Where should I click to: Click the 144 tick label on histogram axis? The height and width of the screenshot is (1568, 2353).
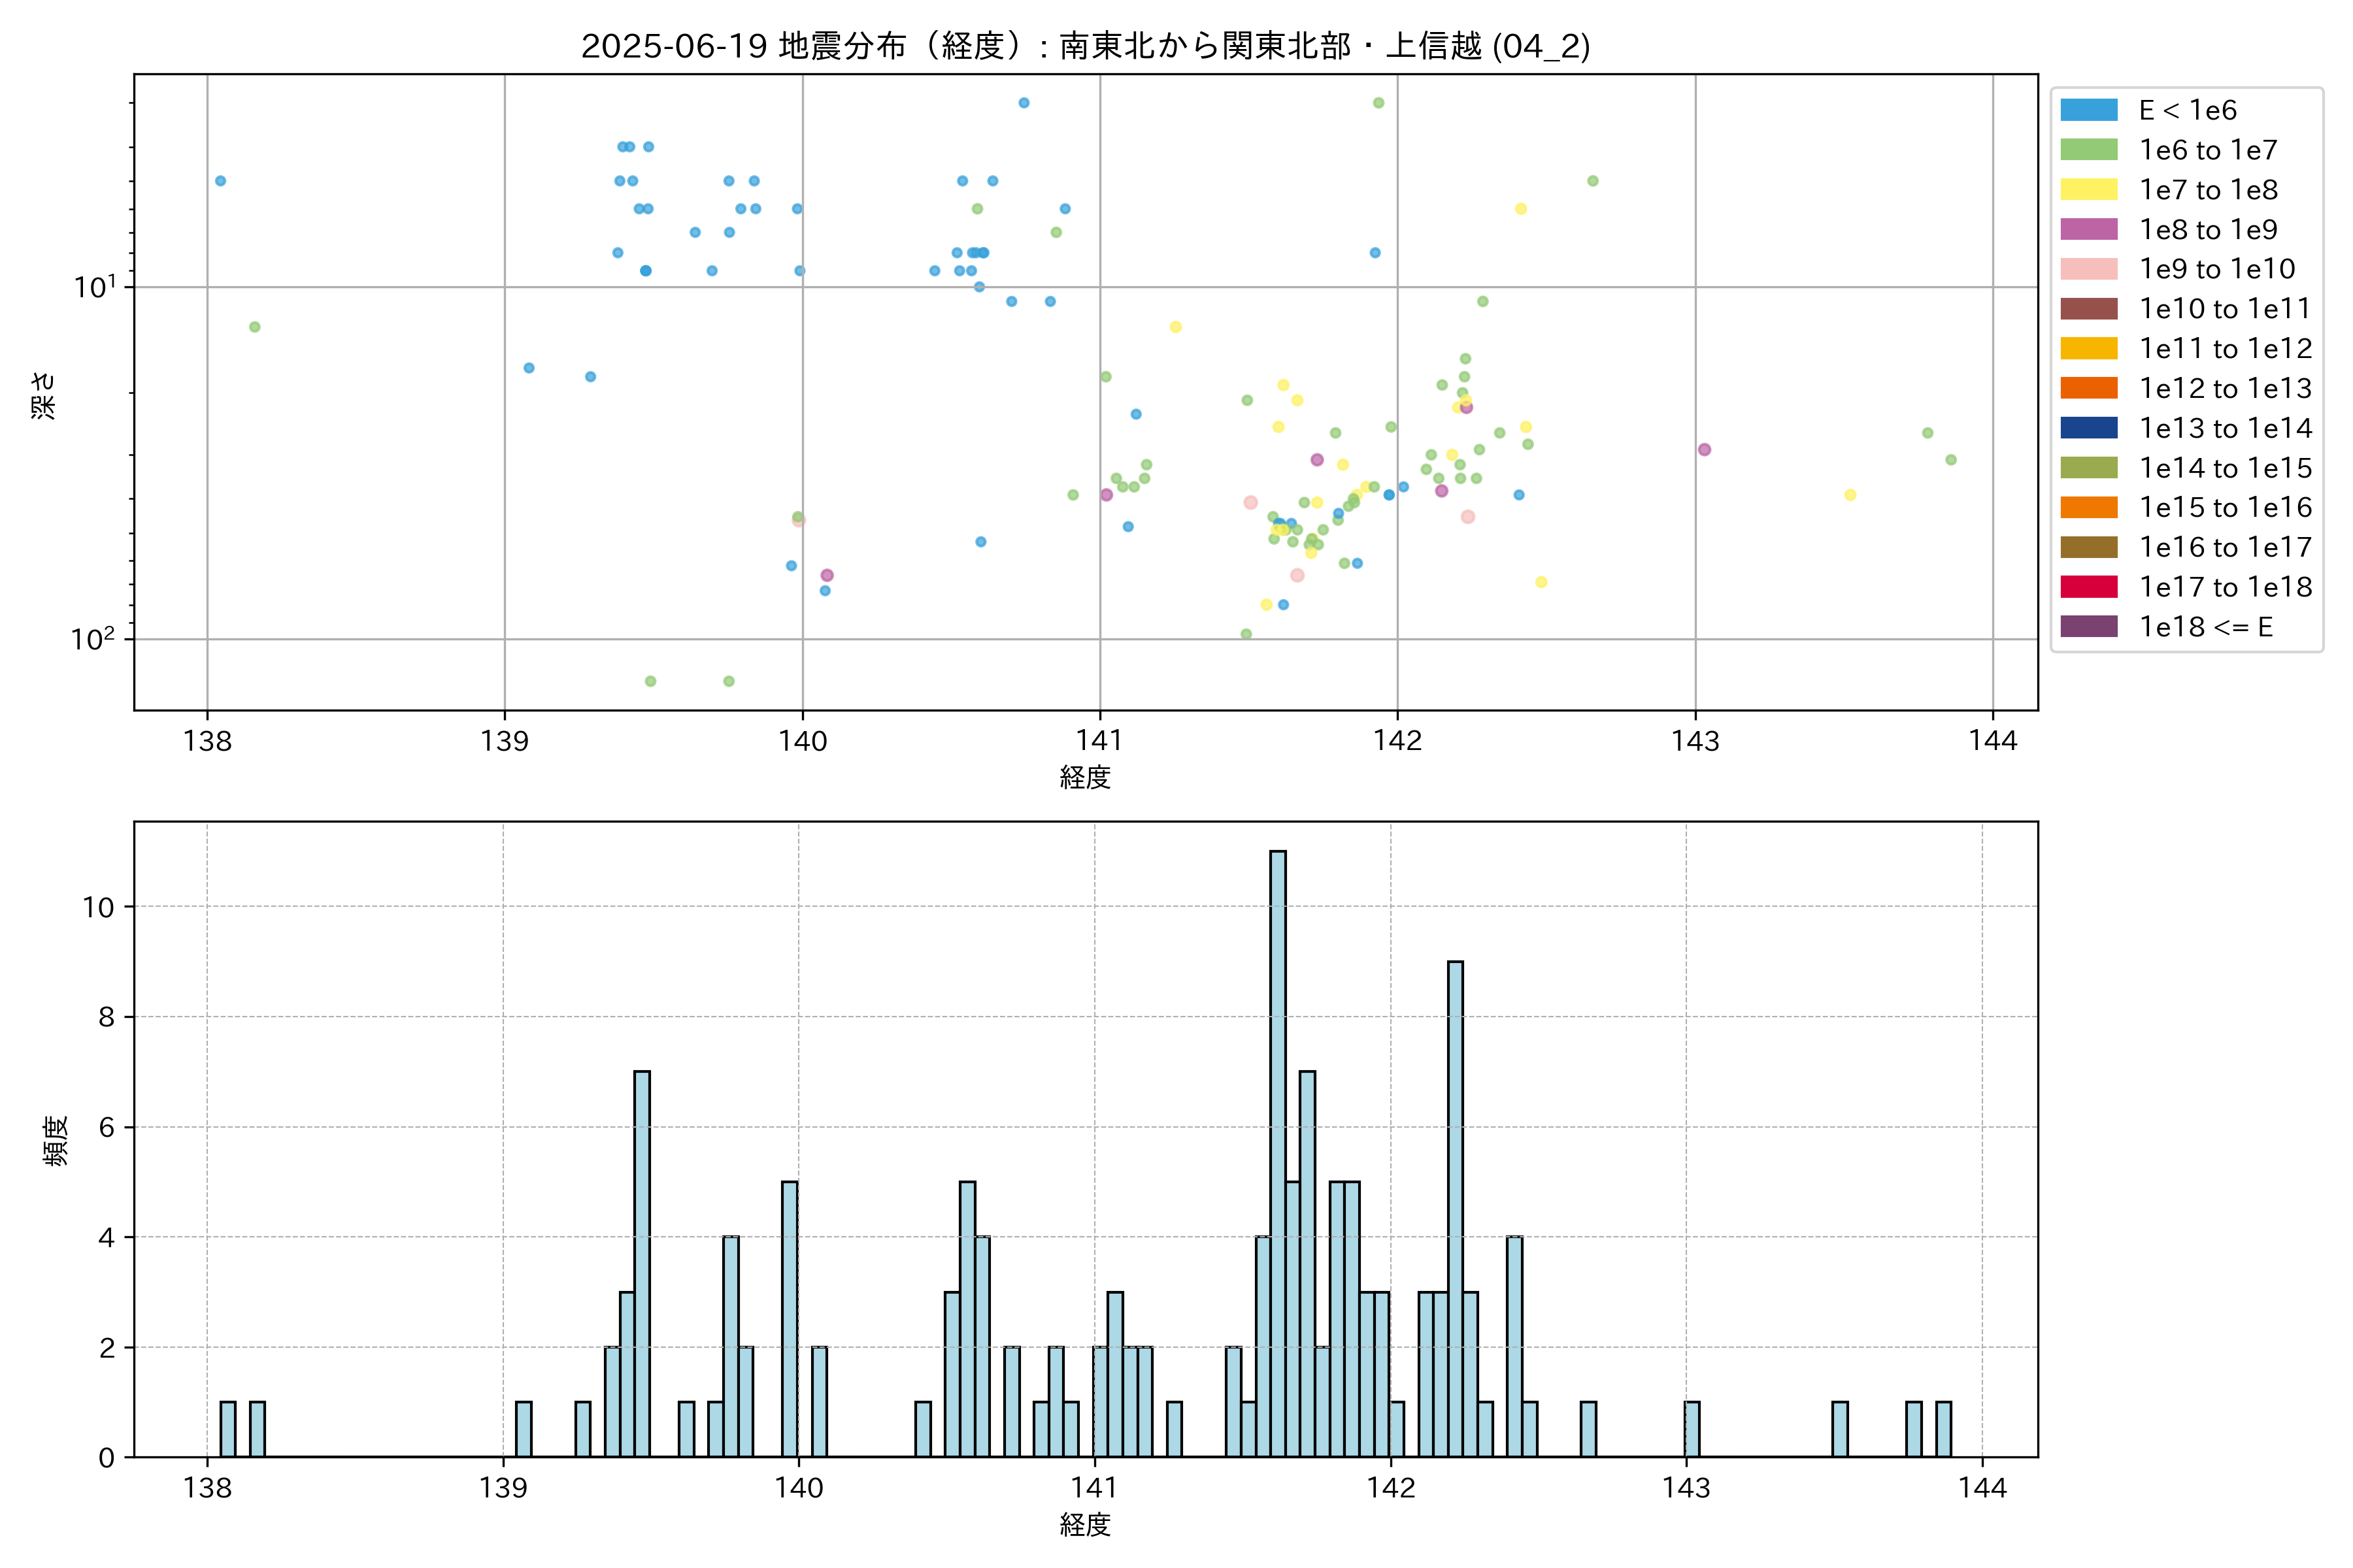point(1982,1488)
